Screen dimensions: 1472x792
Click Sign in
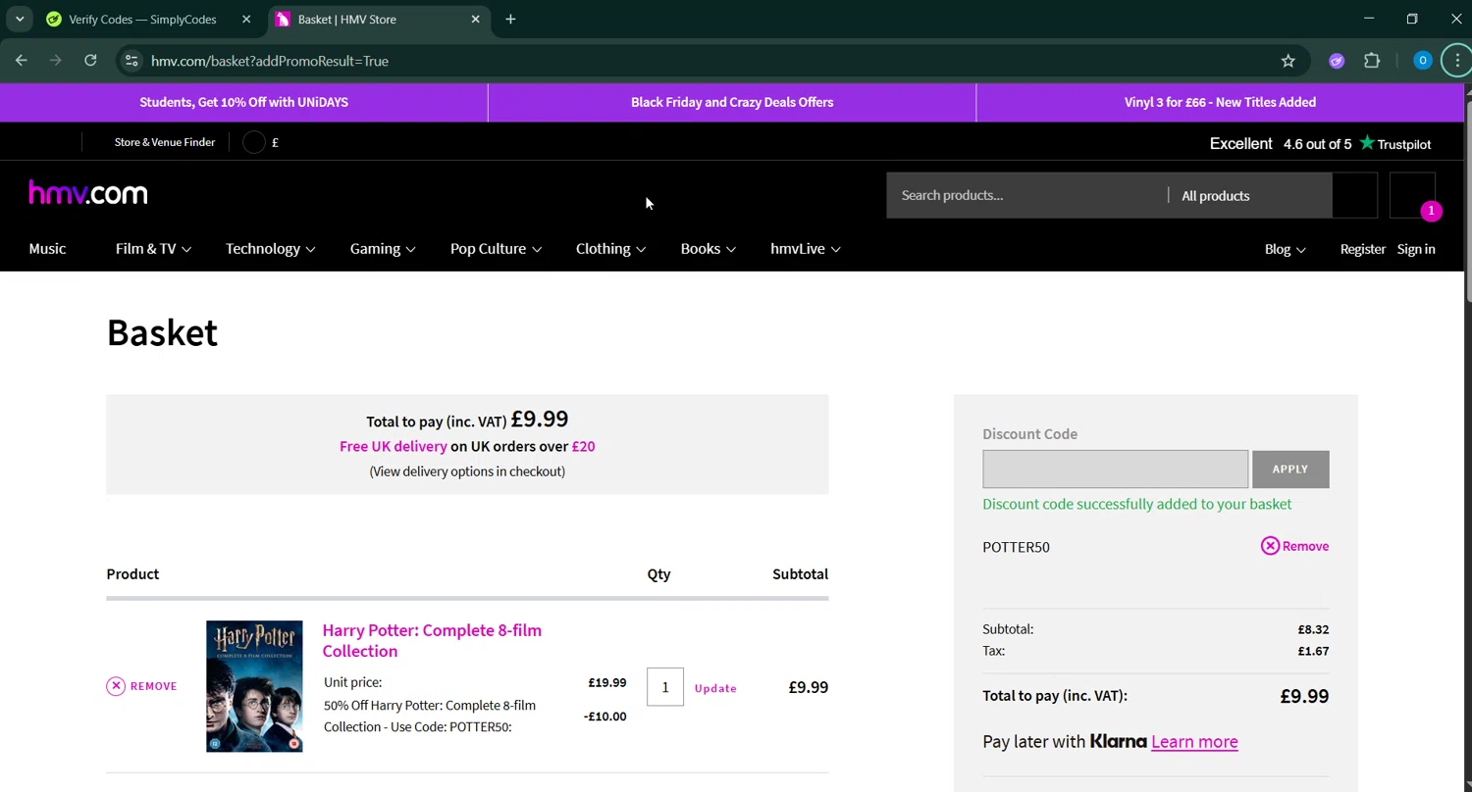point(1416,249)
